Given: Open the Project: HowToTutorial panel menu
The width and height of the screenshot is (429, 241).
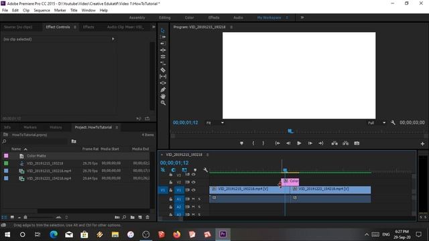Looking at the screenshot, I should tap(117, 127).
